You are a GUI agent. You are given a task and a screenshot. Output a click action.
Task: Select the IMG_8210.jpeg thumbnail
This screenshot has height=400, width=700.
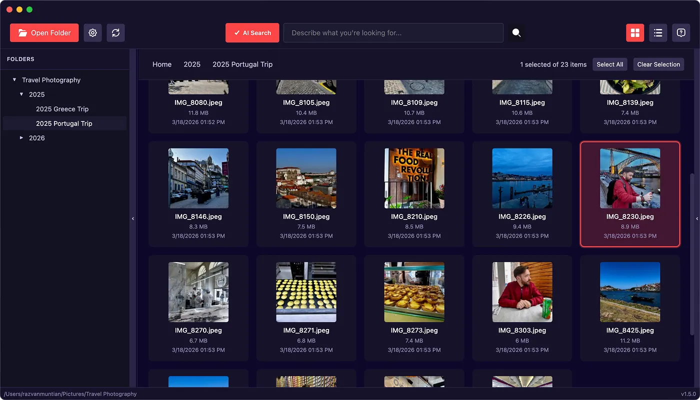(414, 178)
